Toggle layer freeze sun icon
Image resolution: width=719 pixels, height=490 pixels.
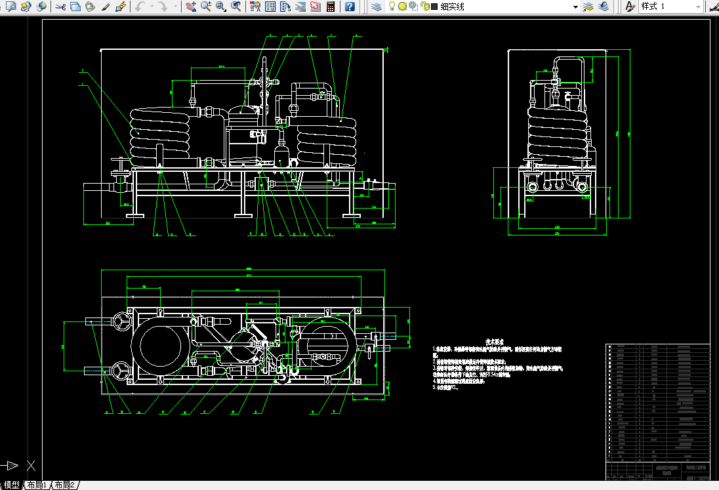tap(403, 7)
